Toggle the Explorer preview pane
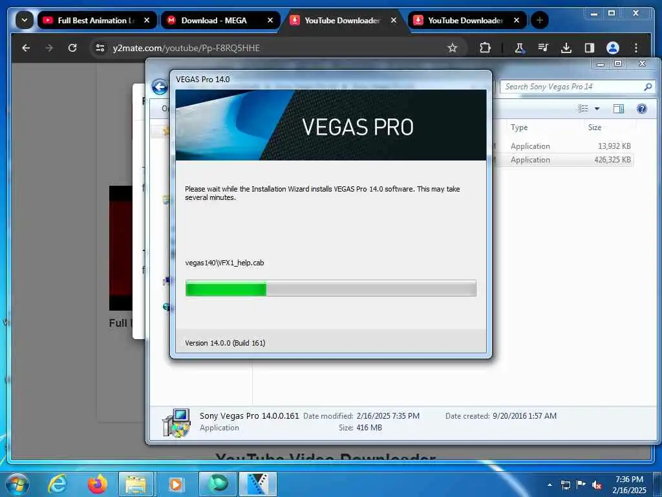Image resolution: width=662 pixels, height=497 pixels. coord(619,109)
